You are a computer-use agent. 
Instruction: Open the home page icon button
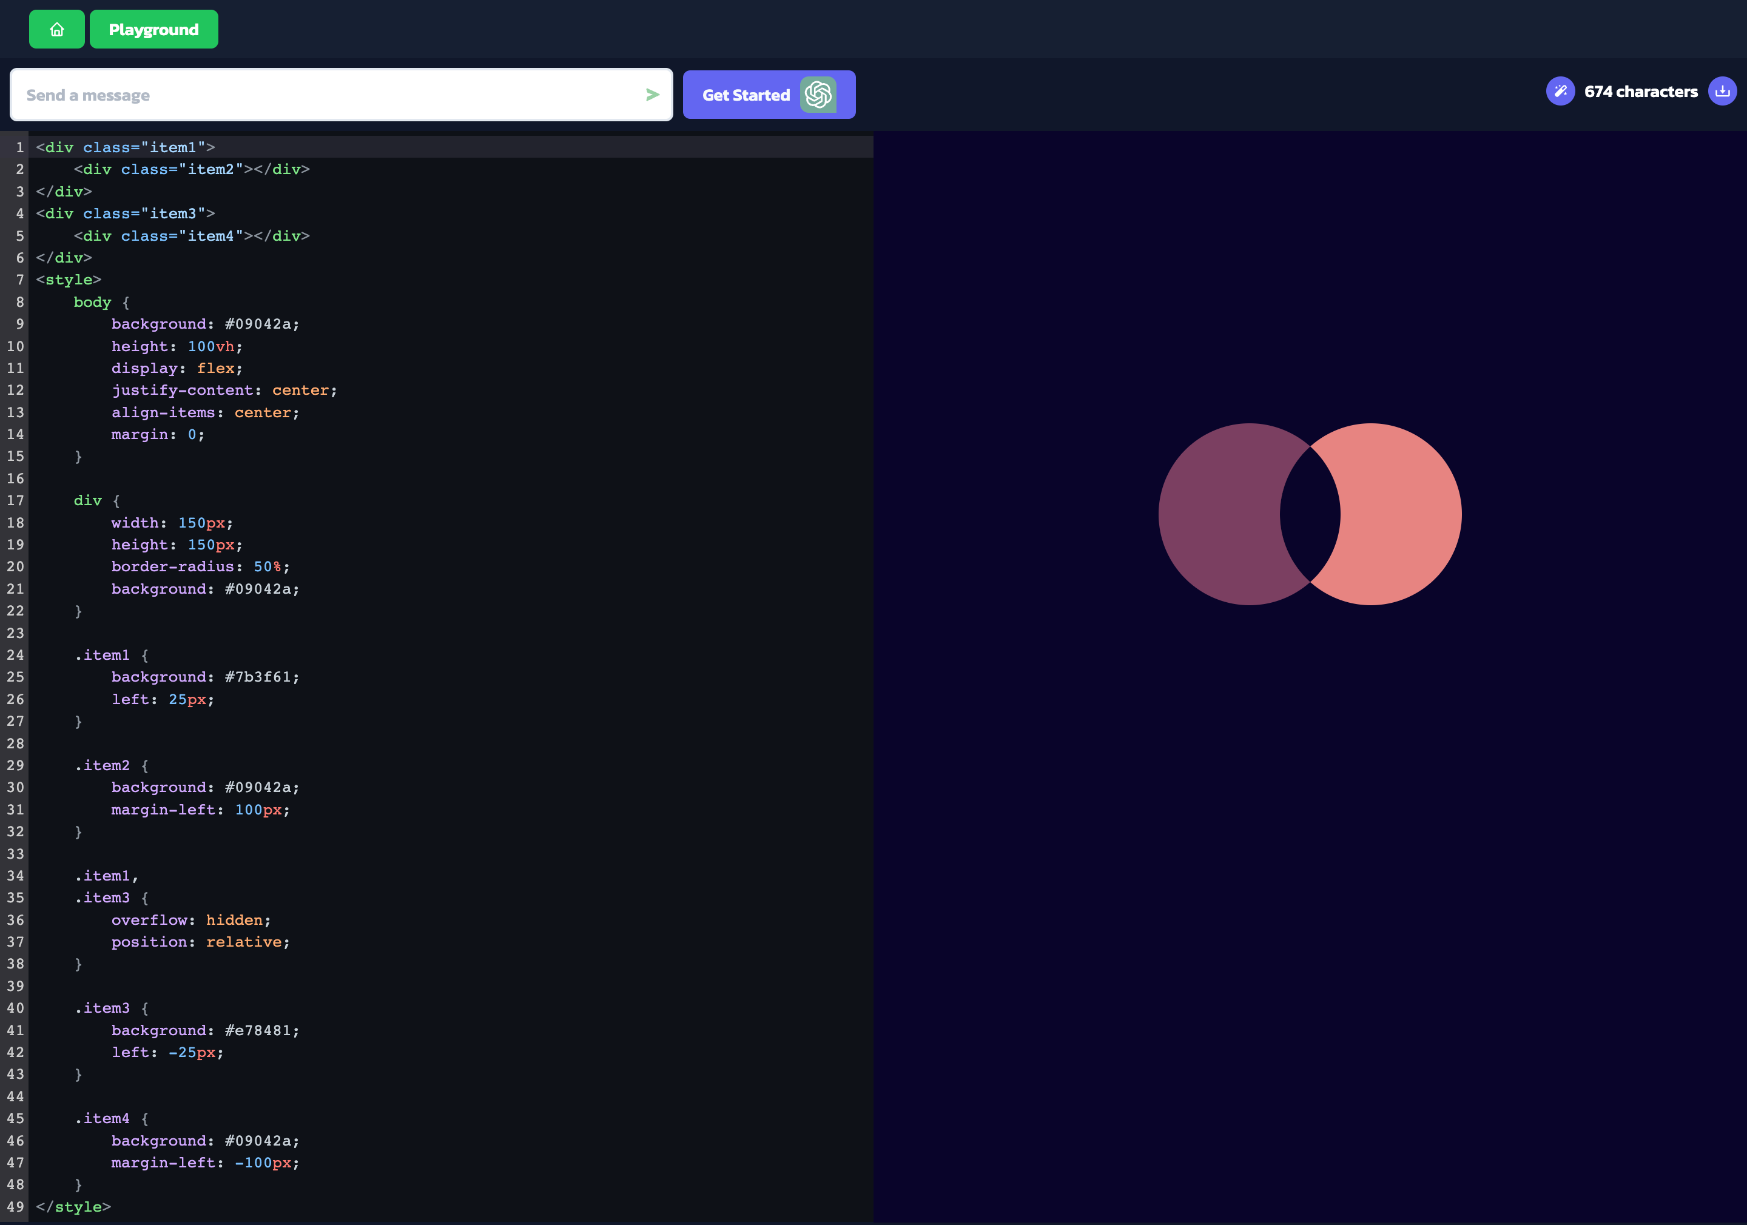(57, 30)
